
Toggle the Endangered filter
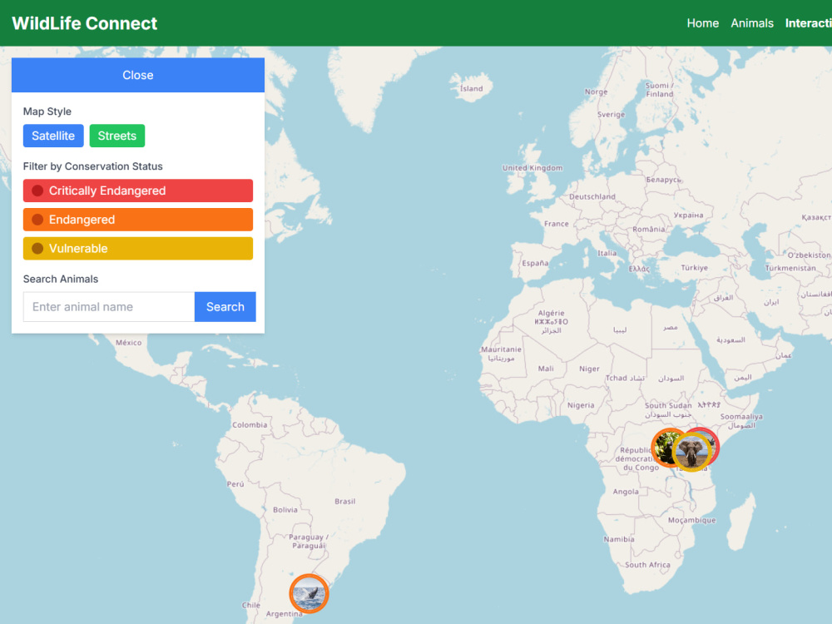tap(138, 220)
